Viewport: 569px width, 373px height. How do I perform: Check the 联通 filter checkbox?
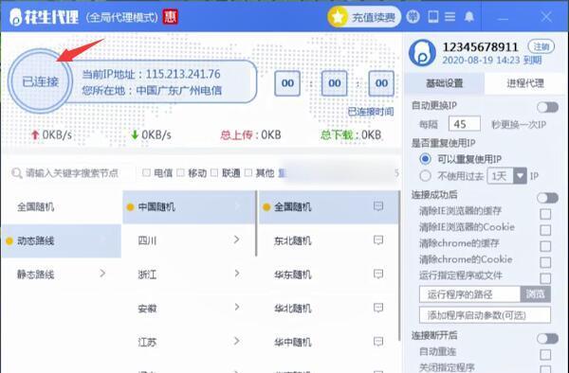click(214, 172)
